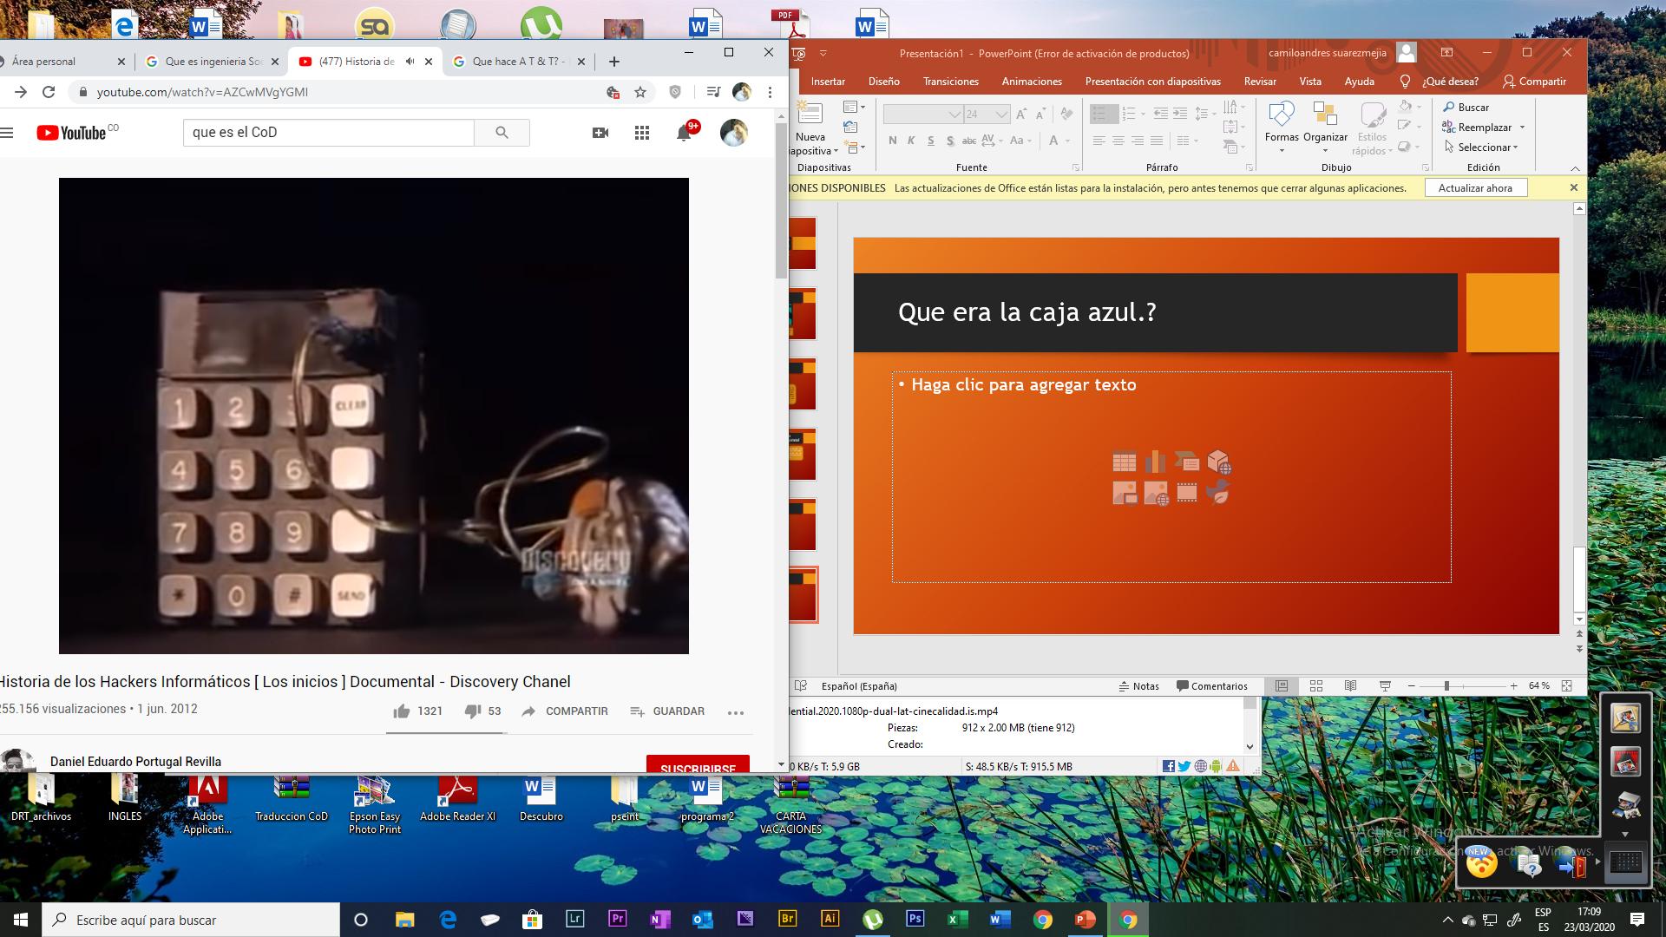Click the Android icon in uTorrent status bar
Viewport: 1666px width, 937px height.
(x=1216, y=766)
